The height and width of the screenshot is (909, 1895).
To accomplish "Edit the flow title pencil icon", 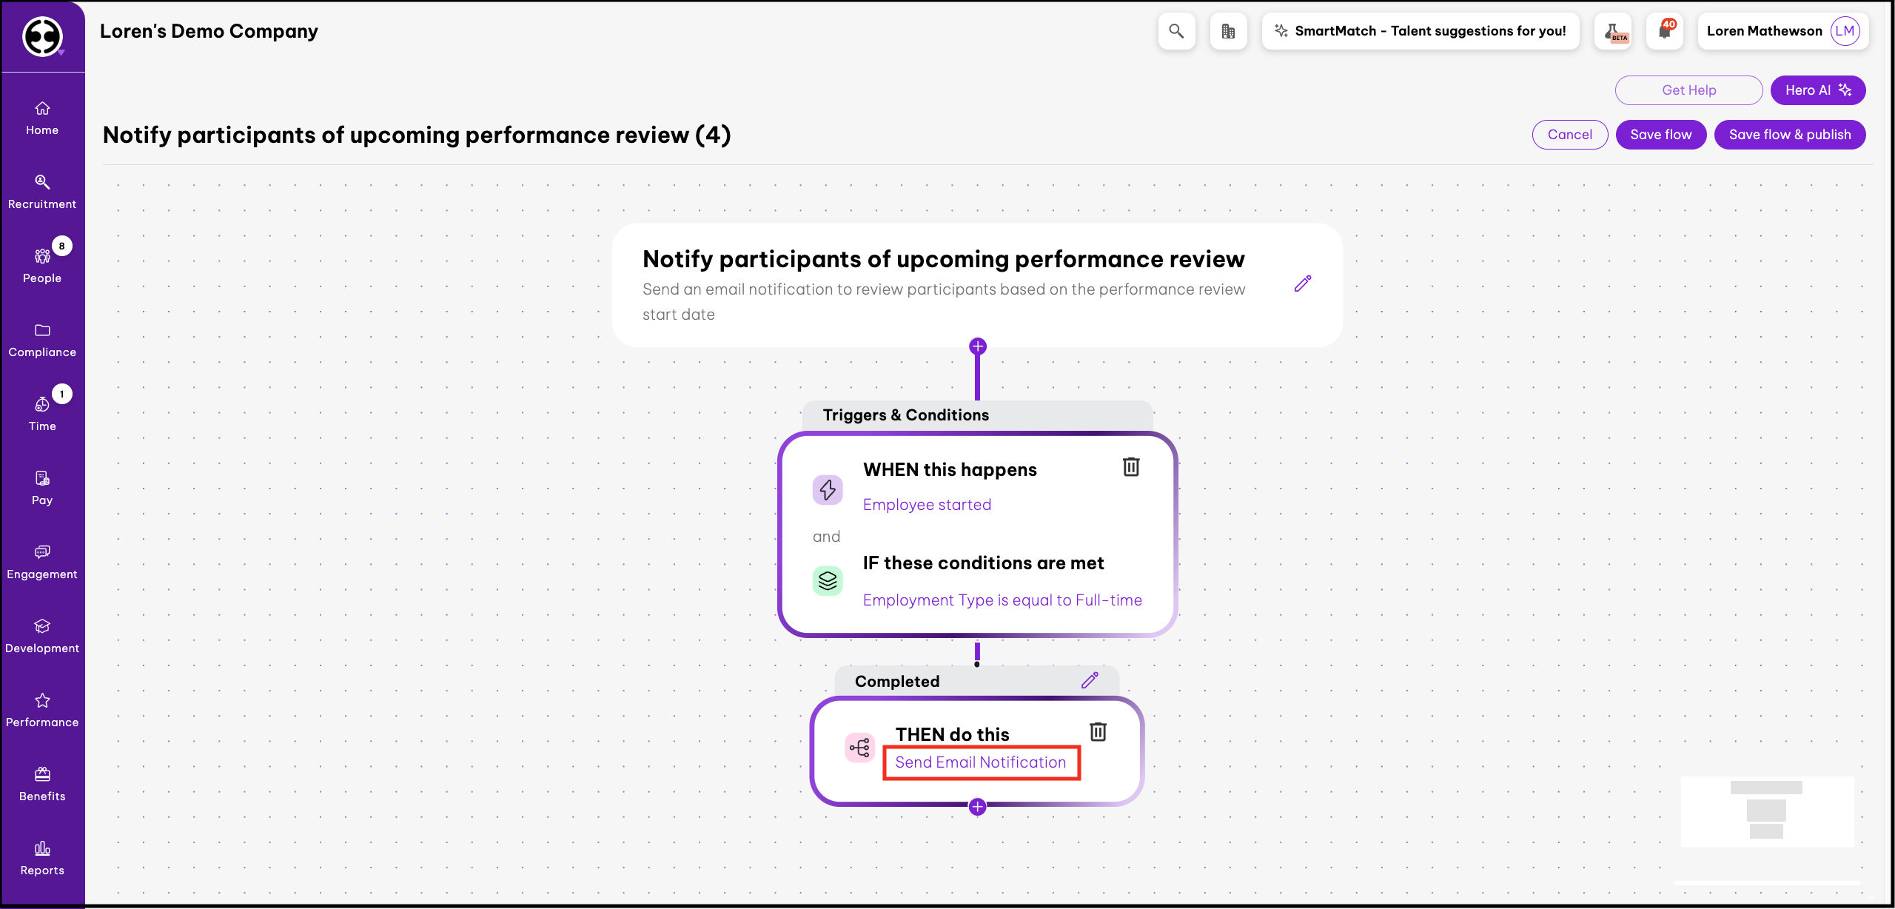I will (x=1303, y=284).
